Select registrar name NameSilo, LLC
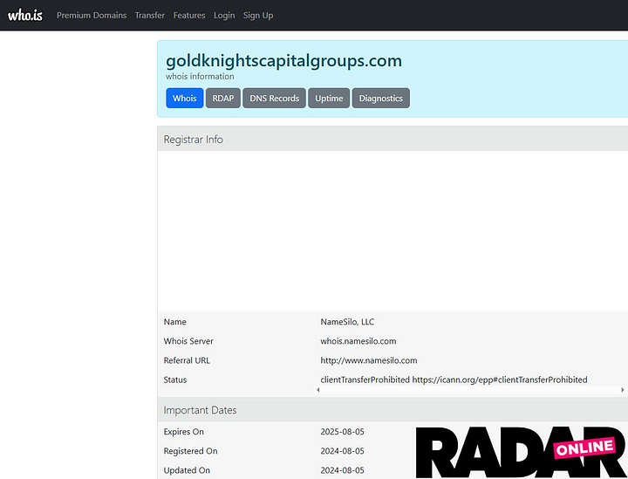This screenshot has width=628, height=479. (347, 322)
